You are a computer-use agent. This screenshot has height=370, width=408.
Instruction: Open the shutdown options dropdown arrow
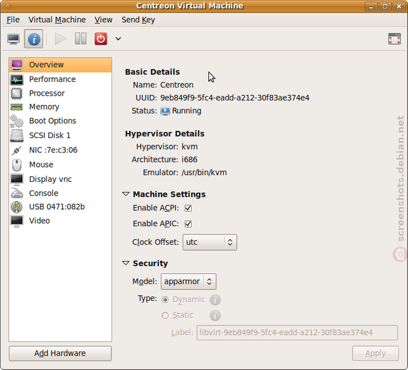[x=118, y=39]
